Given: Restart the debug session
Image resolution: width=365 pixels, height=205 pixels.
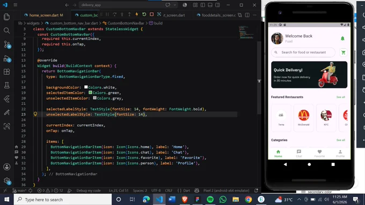Looking at the screenshot, I should (x=144, y=14).
